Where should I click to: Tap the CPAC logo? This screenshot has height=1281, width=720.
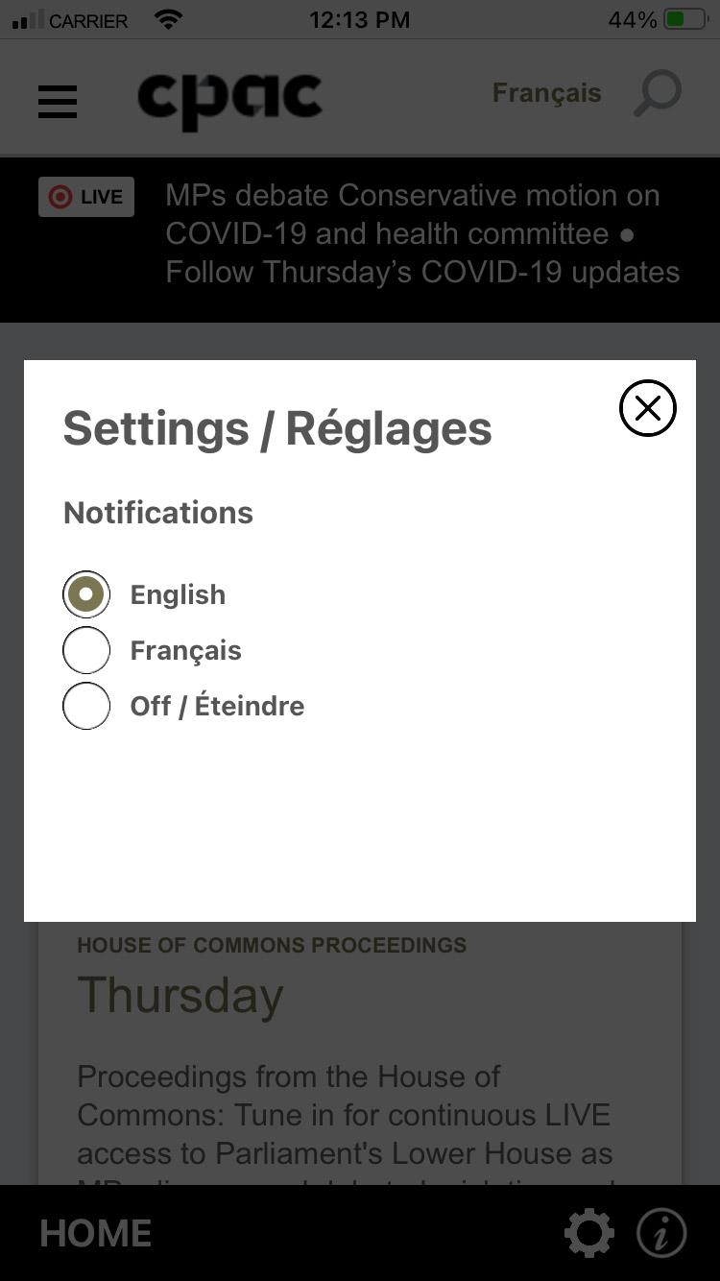point(230,98)
